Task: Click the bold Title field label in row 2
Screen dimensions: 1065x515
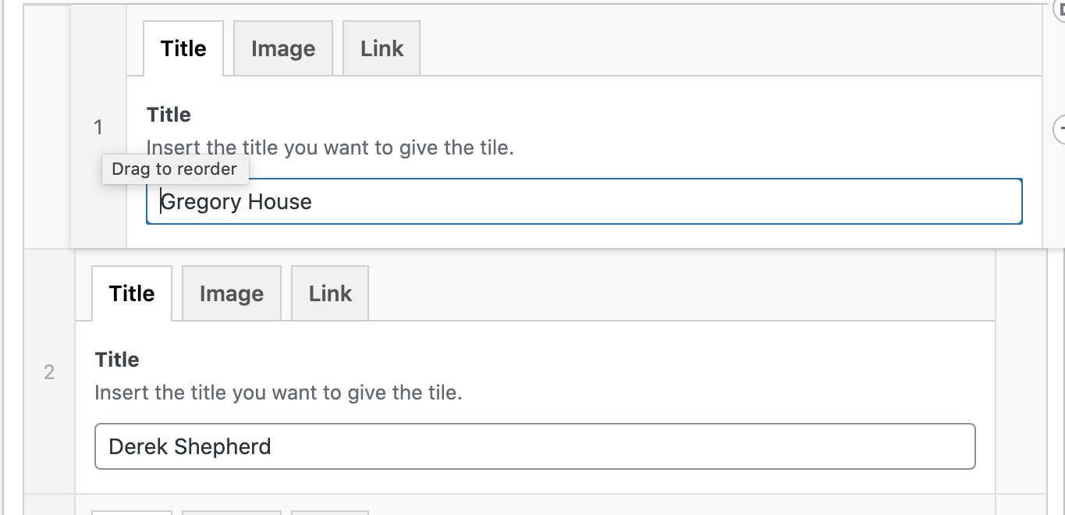Action: 117,360
